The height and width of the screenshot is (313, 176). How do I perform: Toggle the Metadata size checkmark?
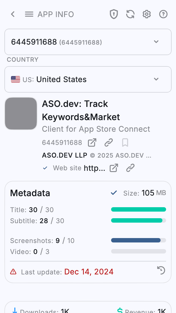pyautogui.click(x=114, y=193)
